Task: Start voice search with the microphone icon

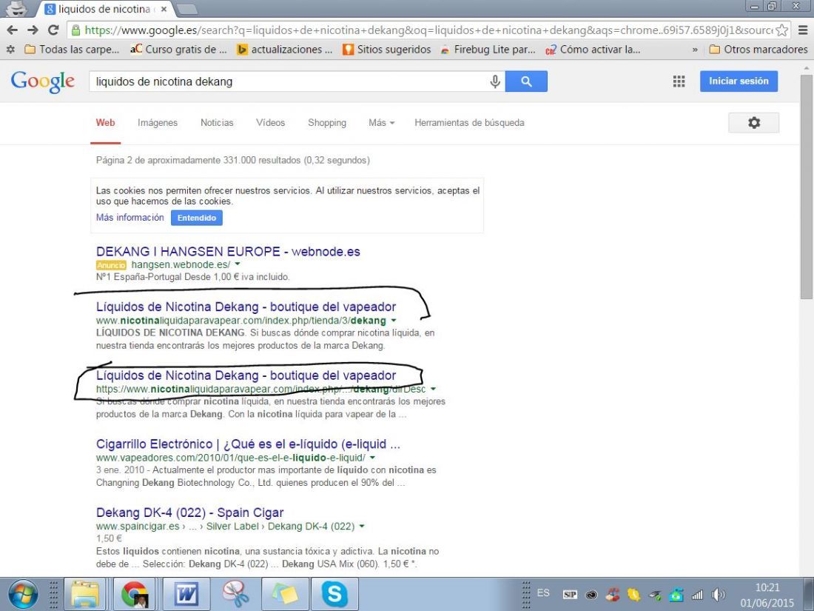Action: tap(495, 81)
